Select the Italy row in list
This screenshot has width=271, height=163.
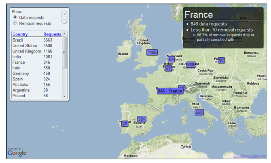(37, 68)
